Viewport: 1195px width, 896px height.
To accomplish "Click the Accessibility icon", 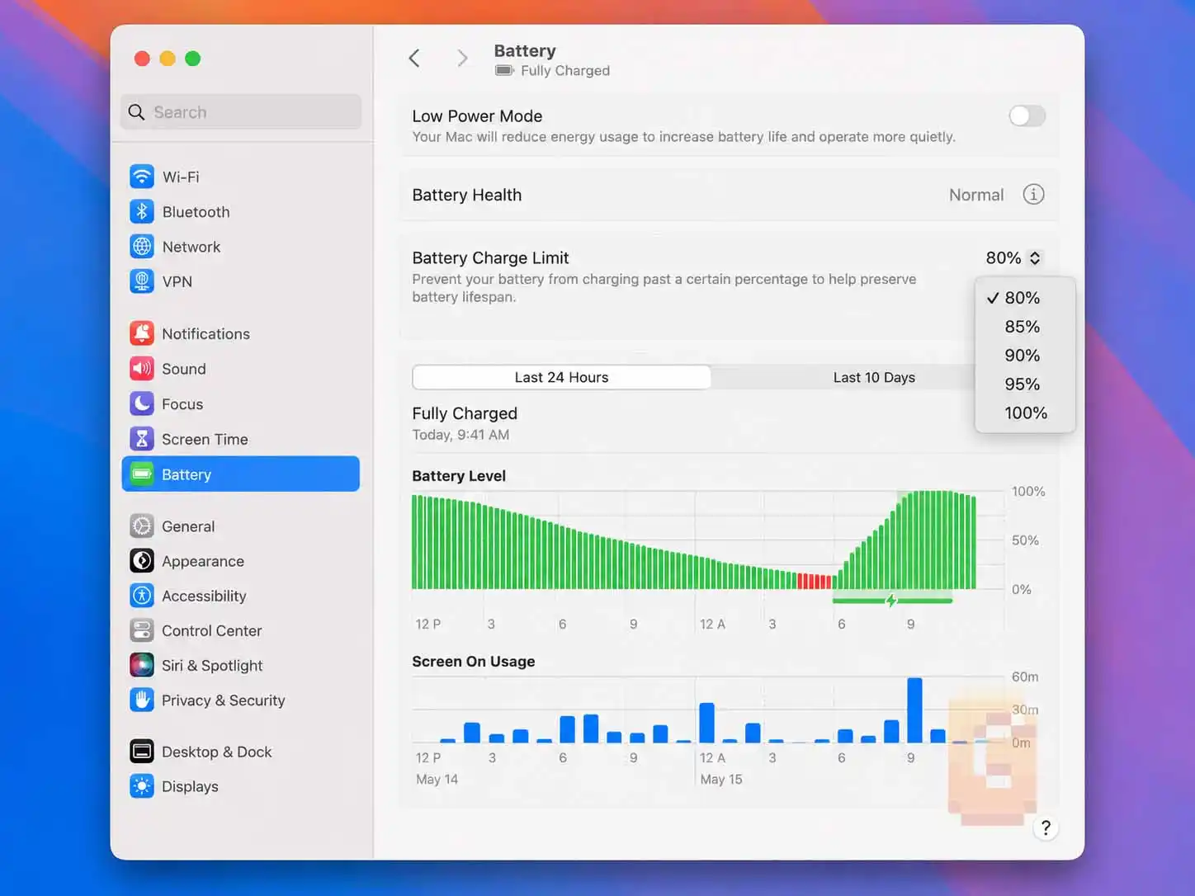I will 142,596.
